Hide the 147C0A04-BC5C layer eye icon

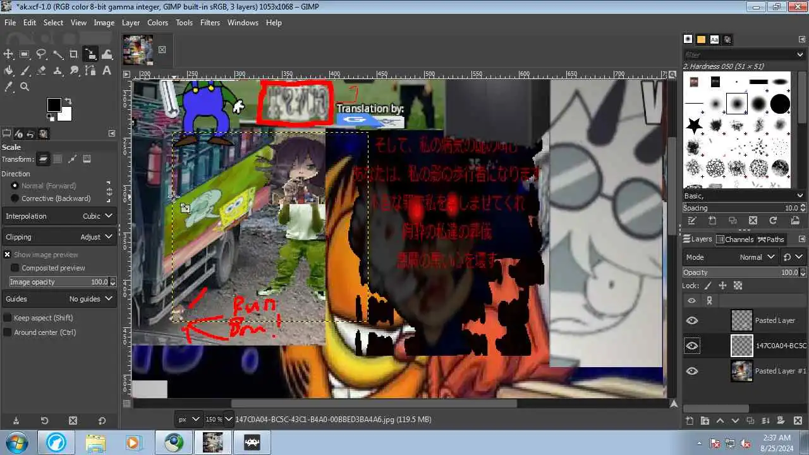tap(692, 346)
